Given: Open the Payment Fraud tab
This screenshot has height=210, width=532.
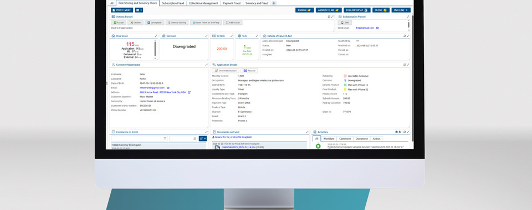Looking at the screenshot, I should (232, 3).
